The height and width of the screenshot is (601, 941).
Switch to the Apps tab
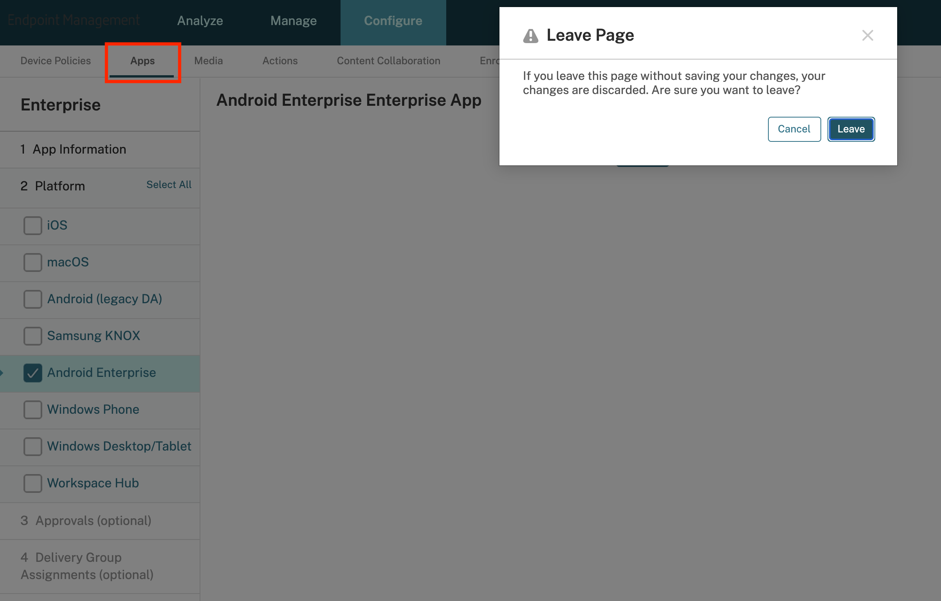(x=142, y=61)
